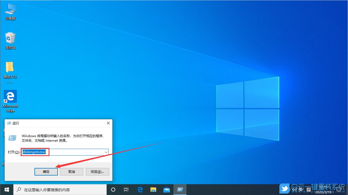
Task: Expand the 打开 combo box history
Action: click(x=106, y=152)
